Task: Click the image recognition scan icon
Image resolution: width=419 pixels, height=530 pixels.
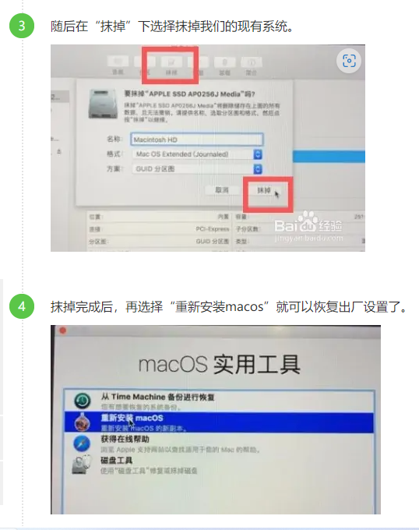Action: click(349, 61)
